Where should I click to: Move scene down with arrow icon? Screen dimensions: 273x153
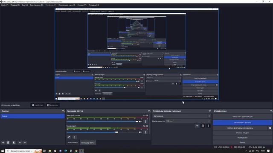click(25, 142)
